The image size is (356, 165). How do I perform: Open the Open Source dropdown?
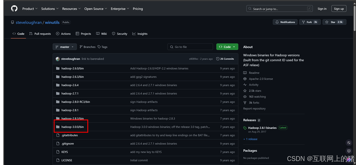[x=96, y=9]
